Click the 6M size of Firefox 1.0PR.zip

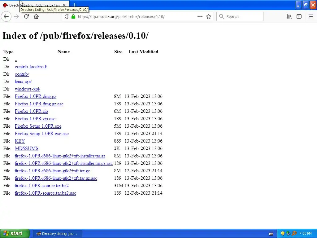point(117,111)
